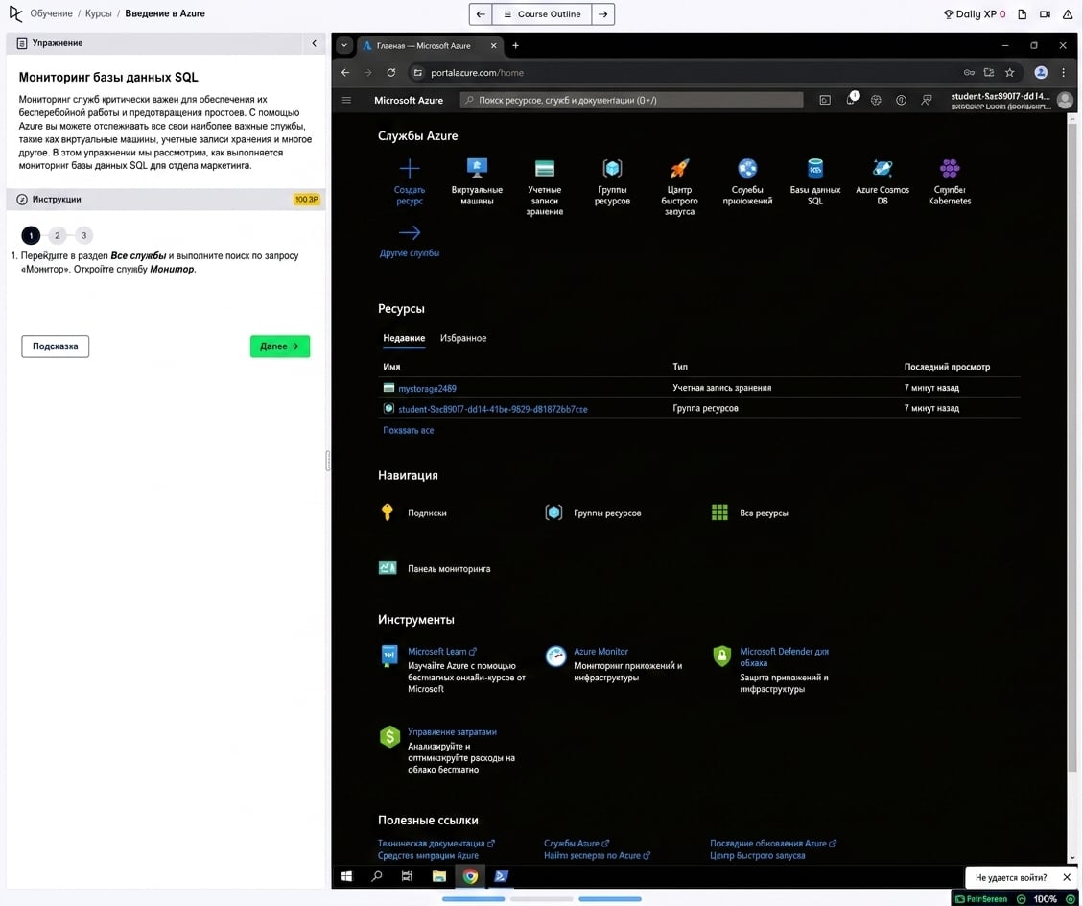Viewport: 1083px width, 906px height.
Task: Click the Другие службы arrow
Action: click(x=409, y=233)
